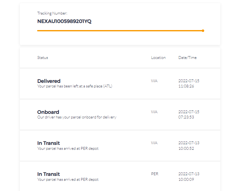The image size is (250, 191).
Task: Click the 2022-07-13 10:00:52 timestamp
Action: click(189, 145)
